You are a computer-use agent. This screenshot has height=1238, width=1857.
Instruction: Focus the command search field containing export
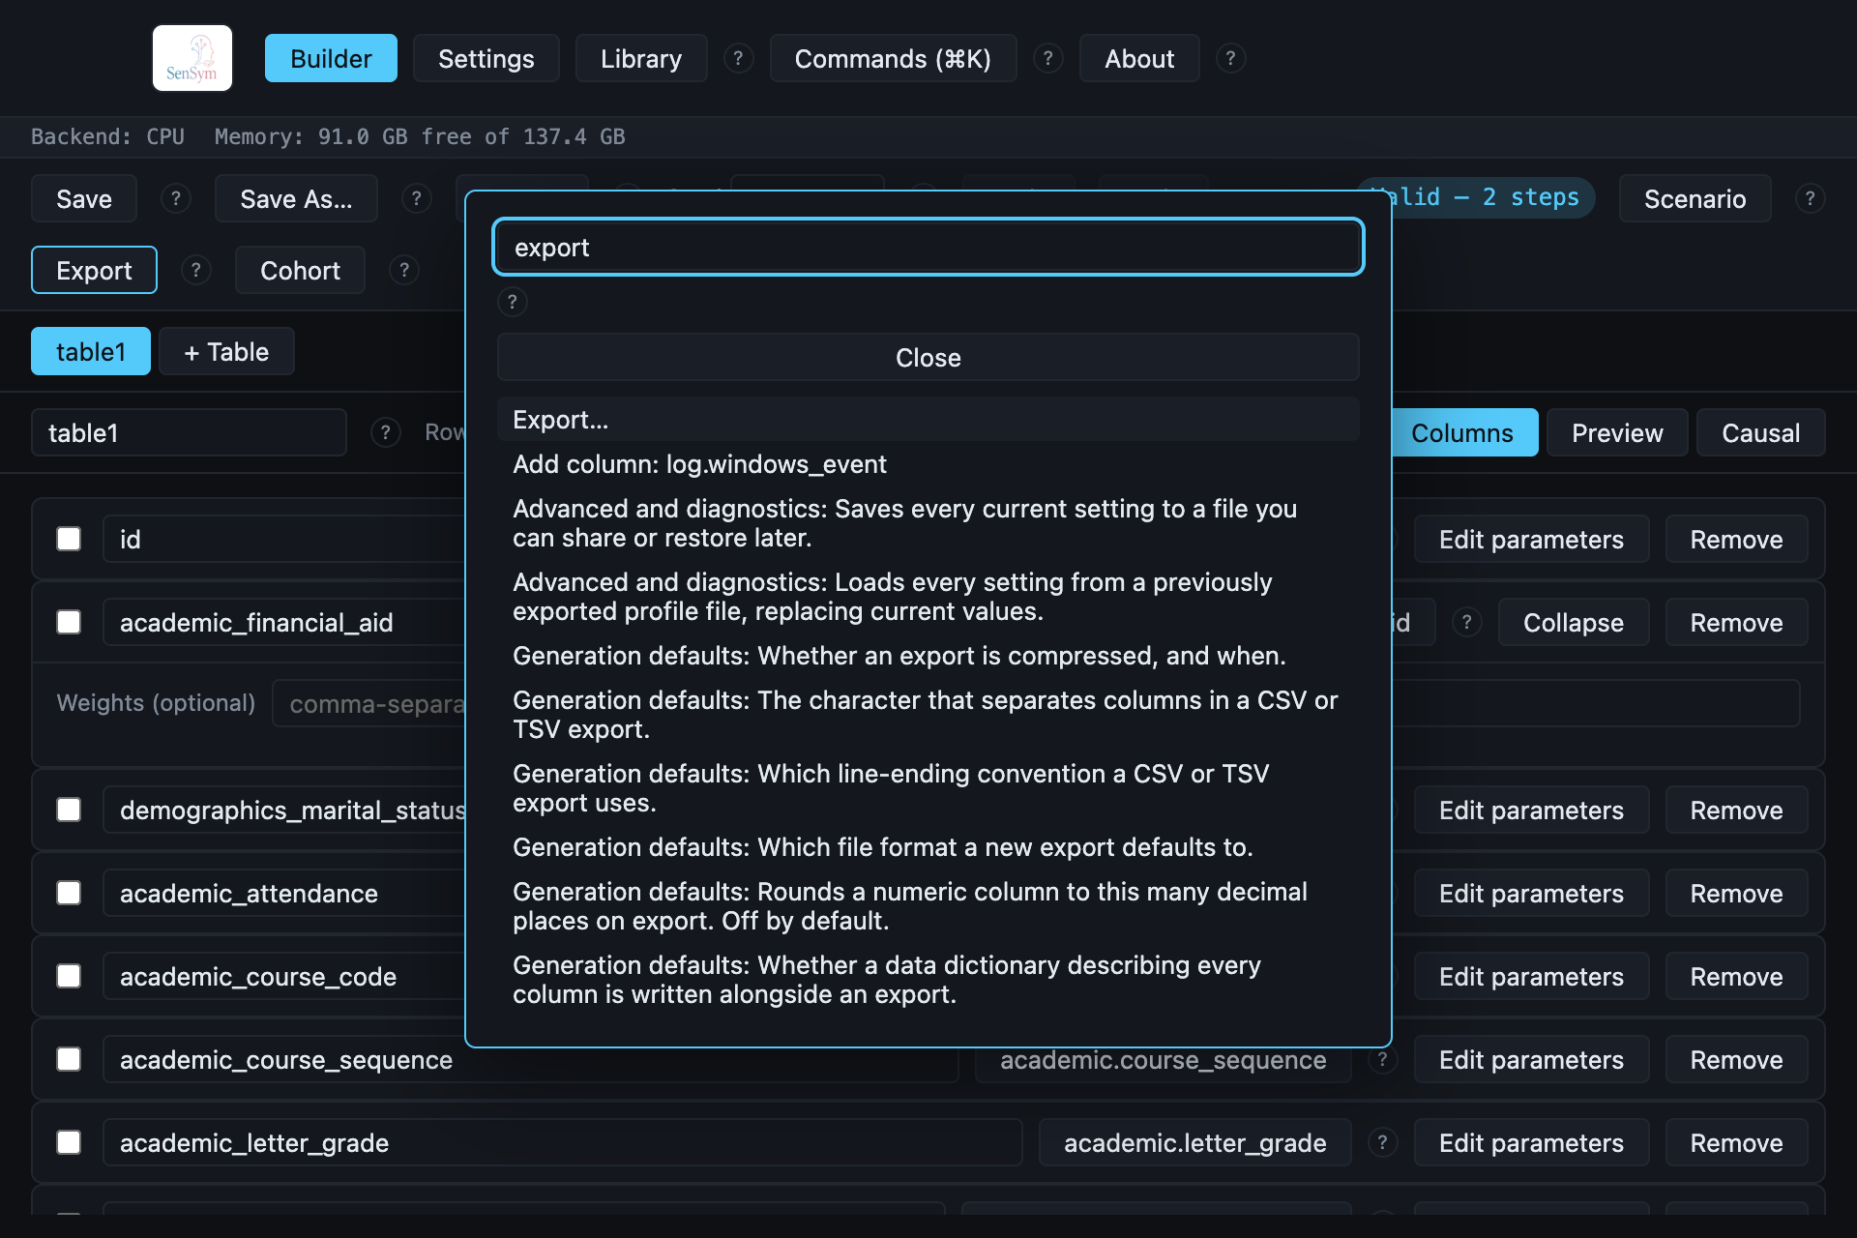928,247
